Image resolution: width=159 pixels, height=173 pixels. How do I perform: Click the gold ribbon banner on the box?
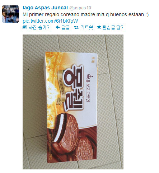pyautogui.click(x=61, y=87)
